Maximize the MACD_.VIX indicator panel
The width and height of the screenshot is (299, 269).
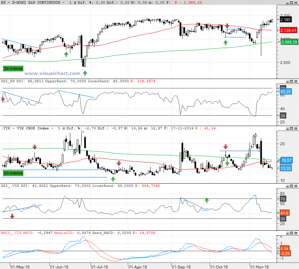[292, 233]
